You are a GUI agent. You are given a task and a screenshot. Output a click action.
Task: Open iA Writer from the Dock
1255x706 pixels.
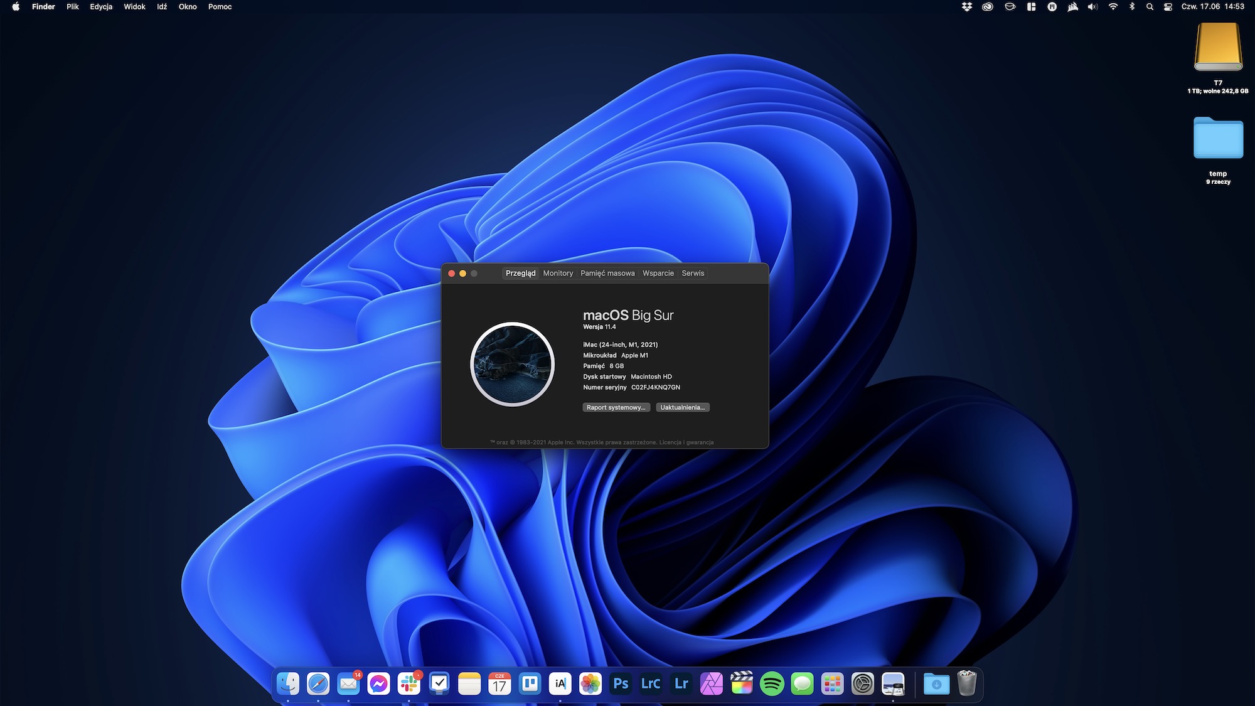coord(560,683)
